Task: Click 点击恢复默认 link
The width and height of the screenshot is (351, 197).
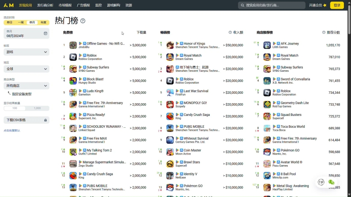Action: (x=12, y=130)
